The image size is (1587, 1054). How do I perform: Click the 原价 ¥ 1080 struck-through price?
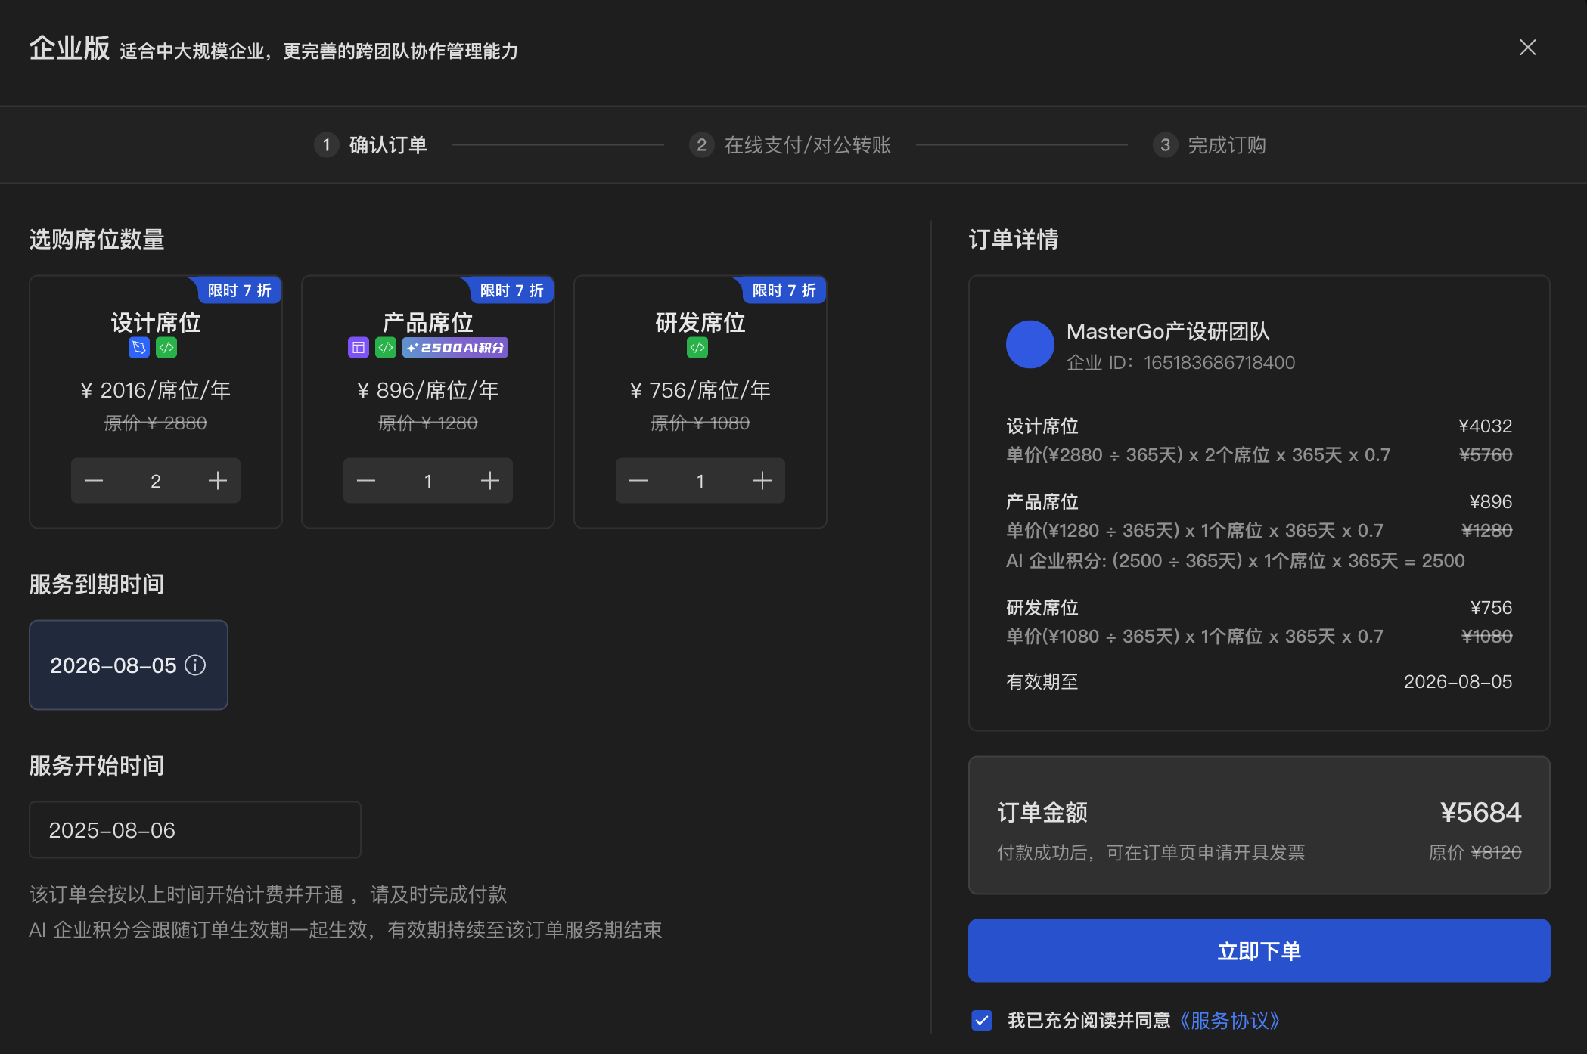(700, 423)
